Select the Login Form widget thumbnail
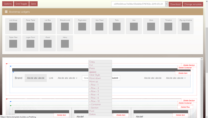The image size is (208, 118). point(30,44)
